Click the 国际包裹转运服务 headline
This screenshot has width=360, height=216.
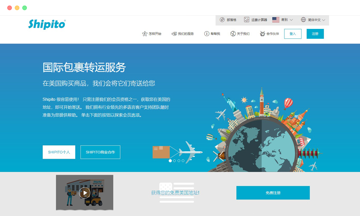(84, 67)
